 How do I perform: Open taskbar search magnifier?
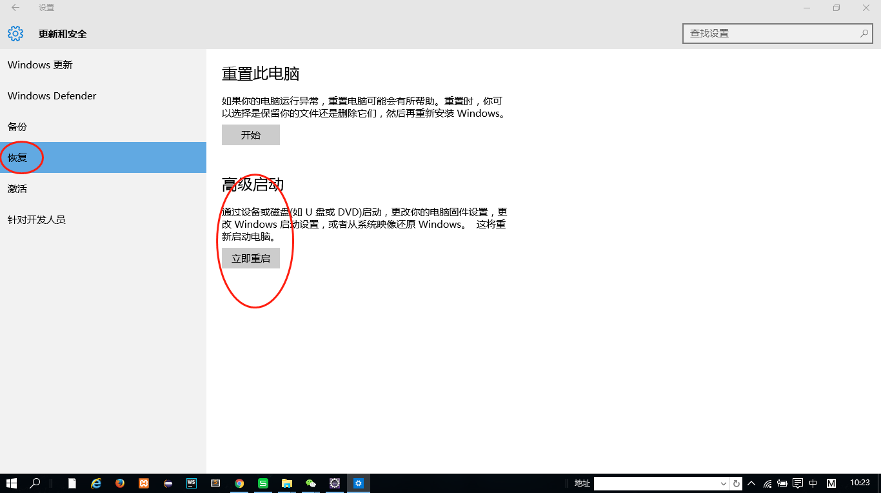tap(35, 483)
